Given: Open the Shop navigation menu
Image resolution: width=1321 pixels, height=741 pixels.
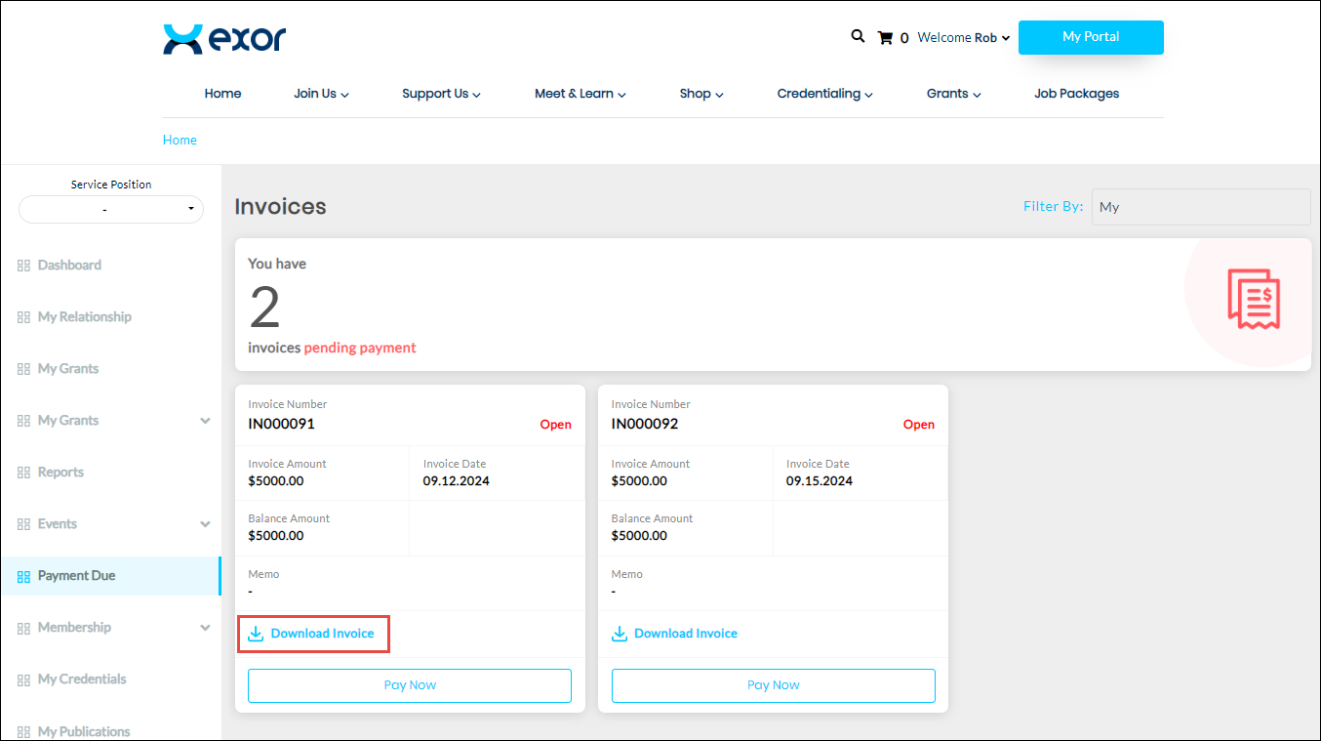Looking at the screenshot, I should pyautogui.click(x=701, y=94).
